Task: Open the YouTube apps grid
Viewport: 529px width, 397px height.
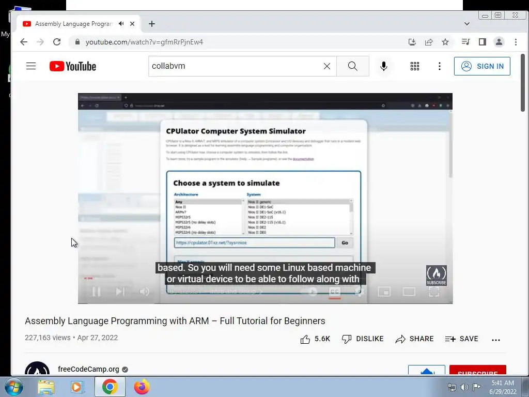Action: point(415,66)
